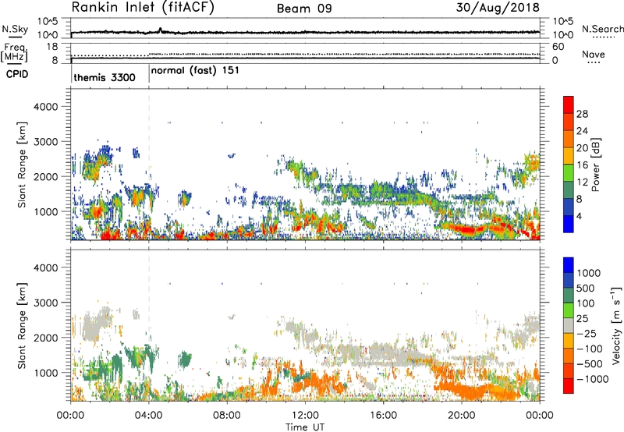This screenshot has height=432, width=624.
Task: Select the "500" tick on Velocity colorbar
Action: coord(585,288)
